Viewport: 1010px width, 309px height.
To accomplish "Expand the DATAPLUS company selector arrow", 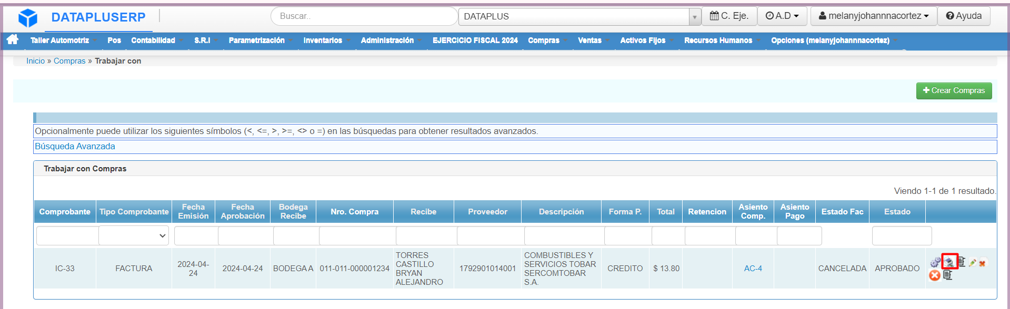I will (695, 17).
